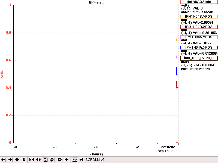Click the -4 hours x-axis tick label
218x163 pixels.
pos(96,147)
